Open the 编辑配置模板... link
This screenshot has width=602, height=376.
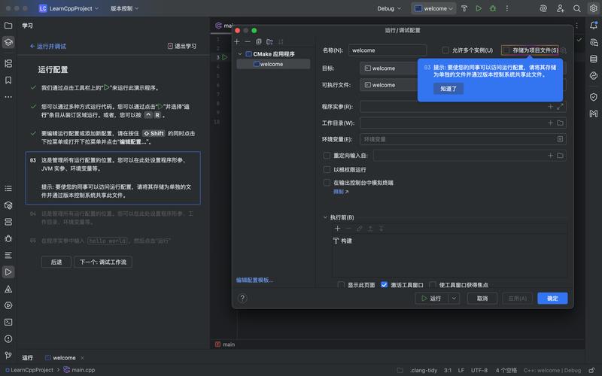tap(254, 280)
